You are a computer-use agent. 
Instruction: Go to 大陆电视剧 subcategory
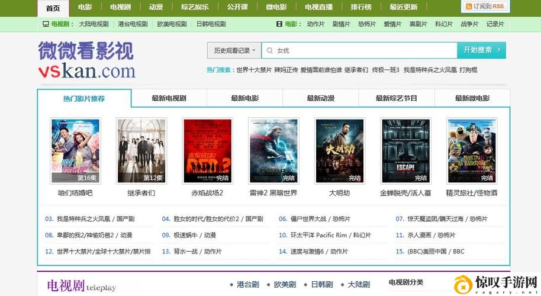point(94,24)
